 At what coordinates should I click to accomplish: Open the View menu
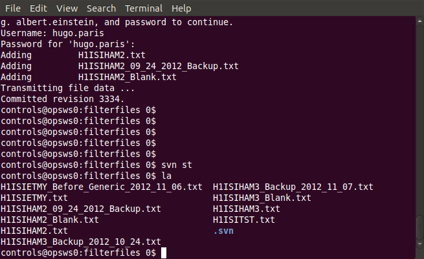pos(67,8)
